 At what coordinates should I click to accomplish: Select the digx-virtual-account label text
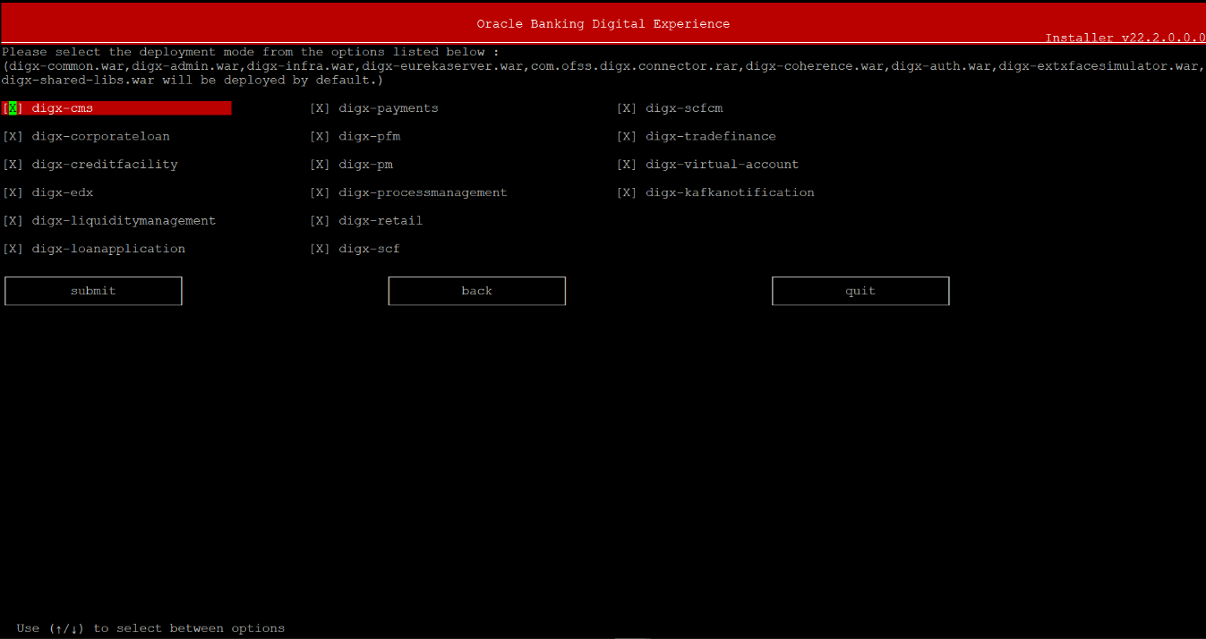723,165
